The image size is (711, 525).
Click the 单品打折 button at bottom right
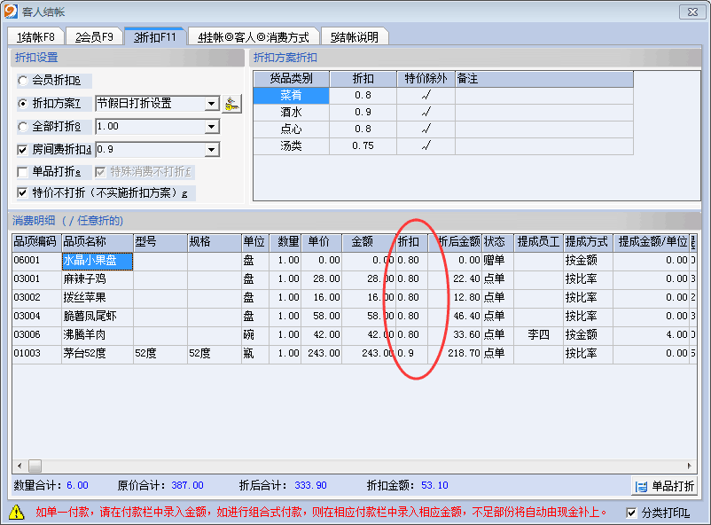[664, 486]
